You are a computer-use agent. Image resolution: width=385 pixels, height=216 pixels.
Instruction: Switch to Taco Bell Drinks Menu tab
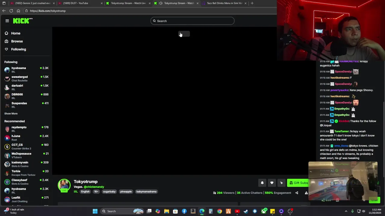coord(224,3)
